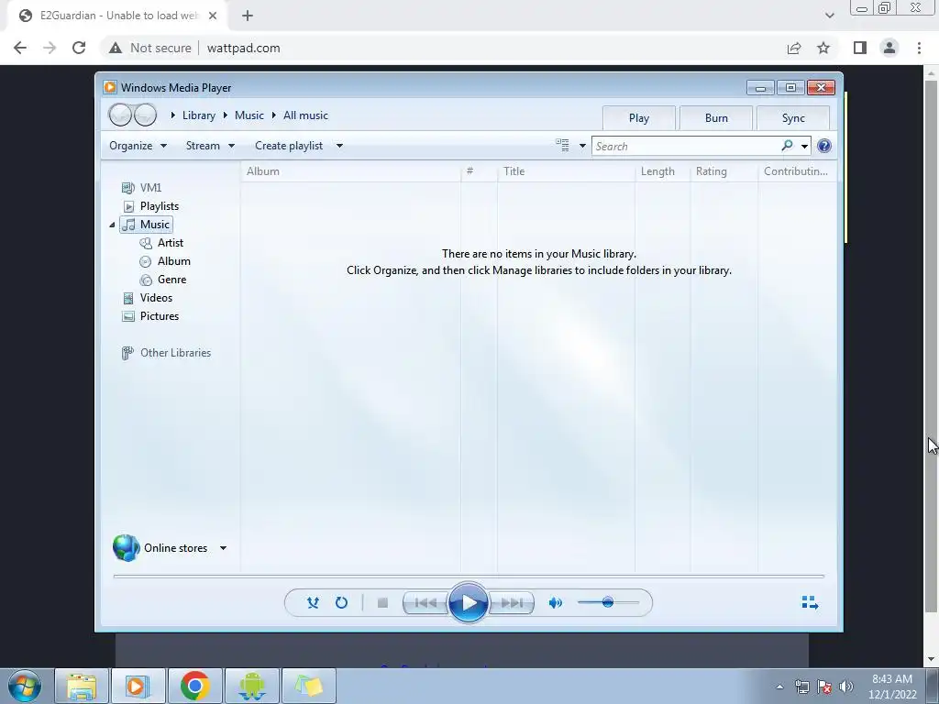Screen dimensions: 939x704
Task: Select Videos in the navigation pane
Action: [x=148, y=298]
